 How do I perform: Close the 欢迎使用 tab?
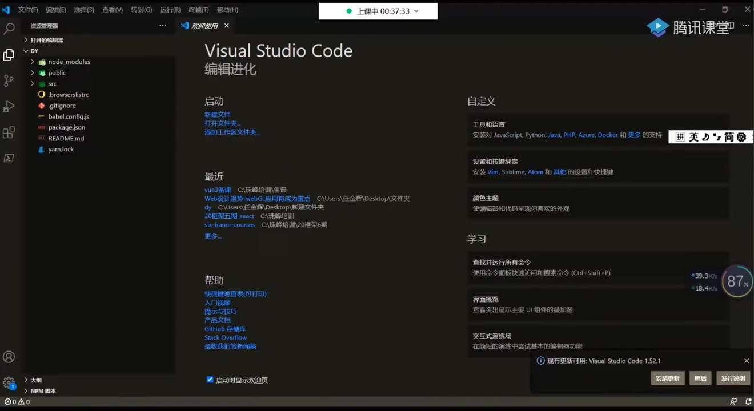coord(227,26)
